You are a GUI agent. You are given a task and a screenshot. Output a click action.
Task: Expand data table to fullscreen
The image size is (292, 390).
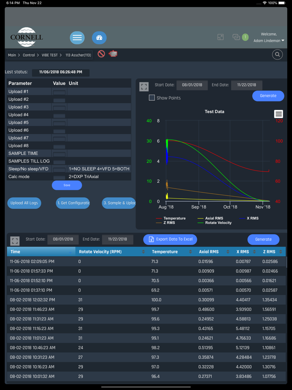pos(15,241)
